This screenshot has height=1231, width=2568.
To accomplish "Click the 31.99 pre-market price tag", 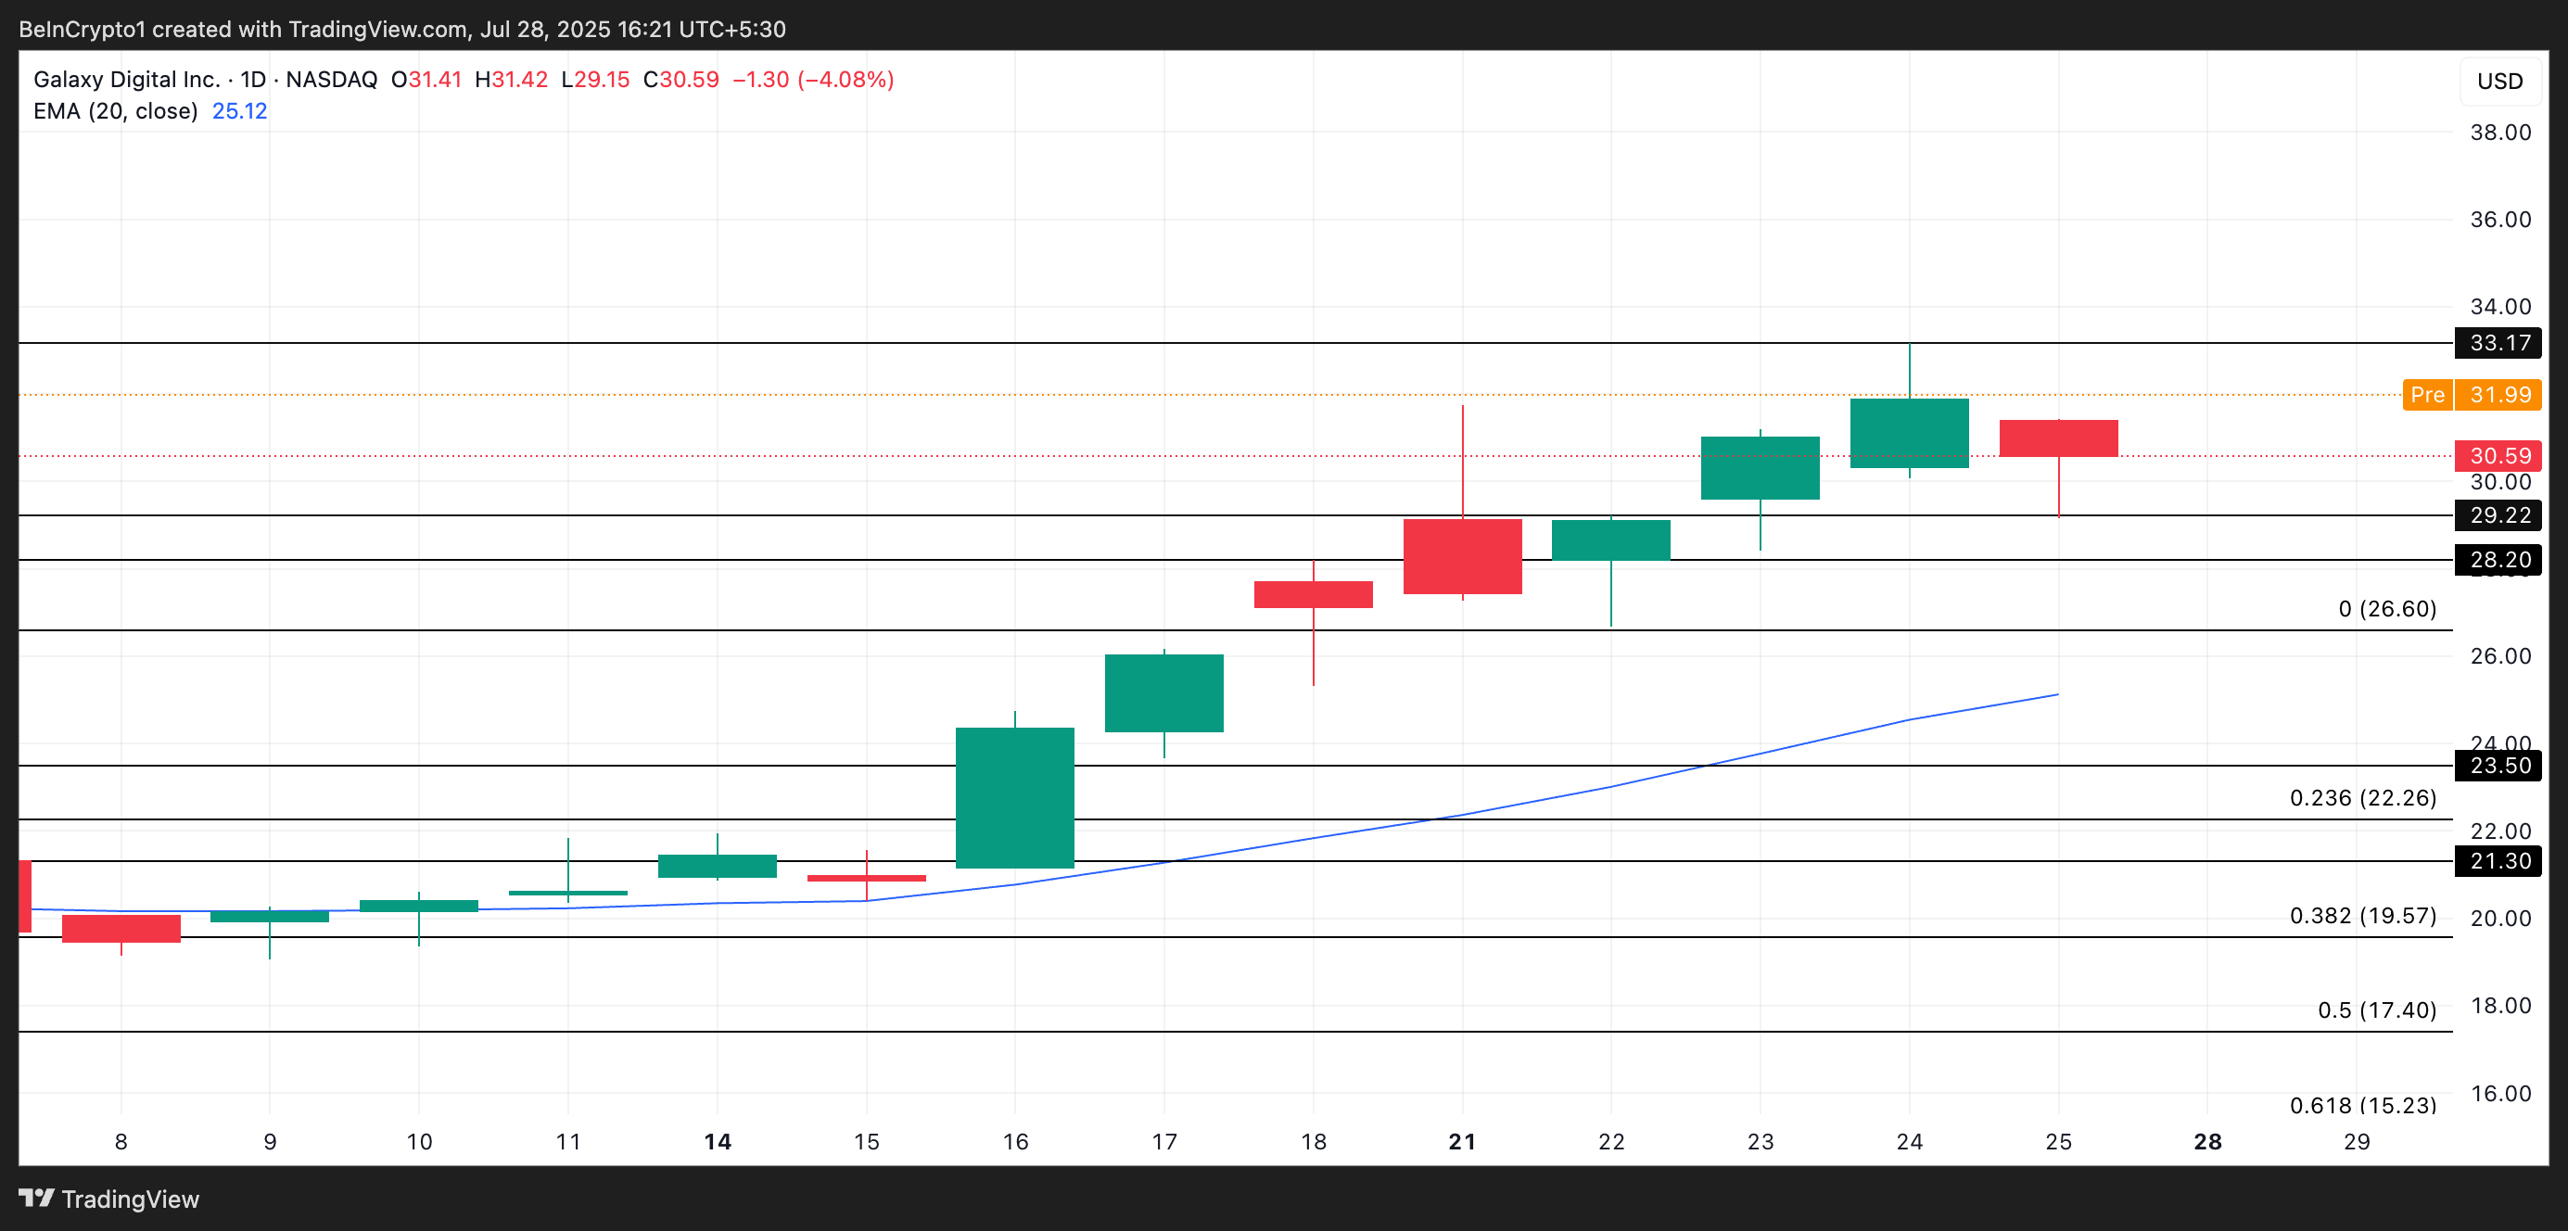I will click(2498, 395).
